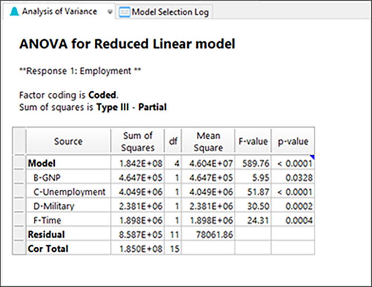Click the Mean Square column header
The height and width of the screenshot is (287, 372).
click(x=208, y=141)
